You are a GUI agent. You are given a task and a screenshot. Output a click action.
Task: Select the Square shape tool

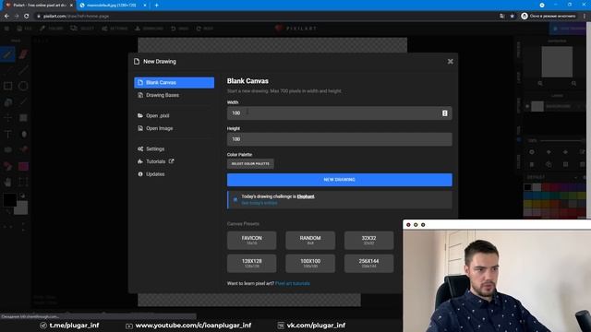[7, 86]
